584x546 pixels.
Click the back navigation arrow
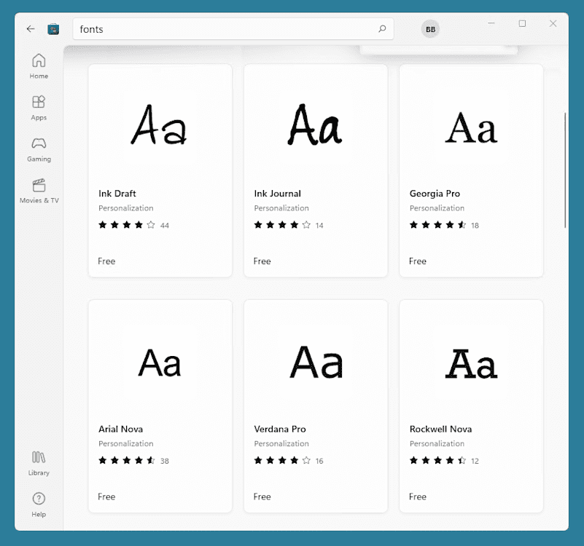[x=29, y=28]
